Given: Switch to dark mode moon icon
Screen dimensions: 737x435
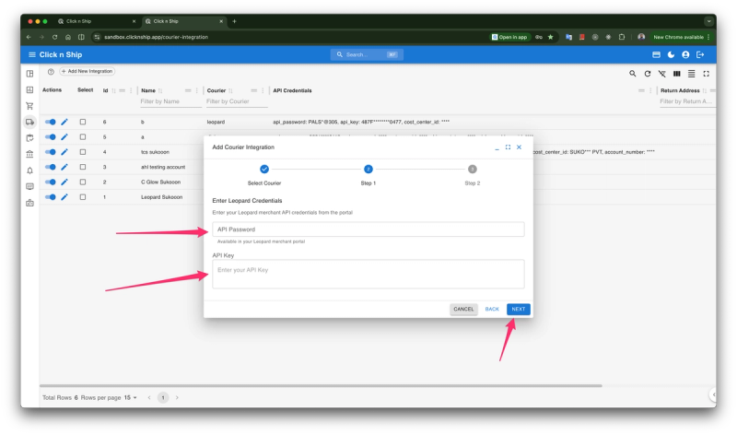Looking at the screenshot, I should 671,54.
